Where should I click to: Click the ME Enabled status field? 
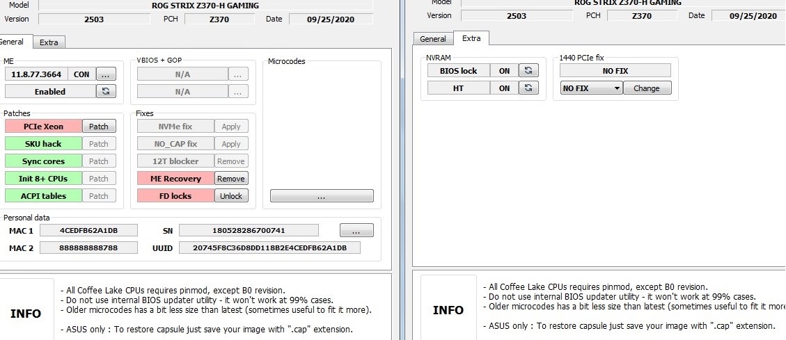click(50, 91)
